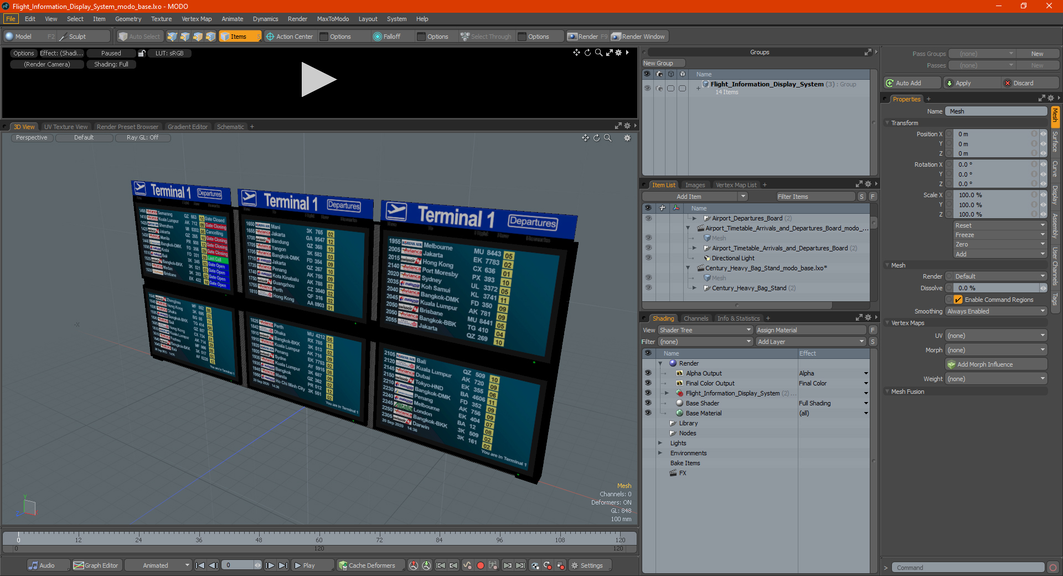1063x576 pixels.
Task: Click the Apply button
Action: click(971, 83)
